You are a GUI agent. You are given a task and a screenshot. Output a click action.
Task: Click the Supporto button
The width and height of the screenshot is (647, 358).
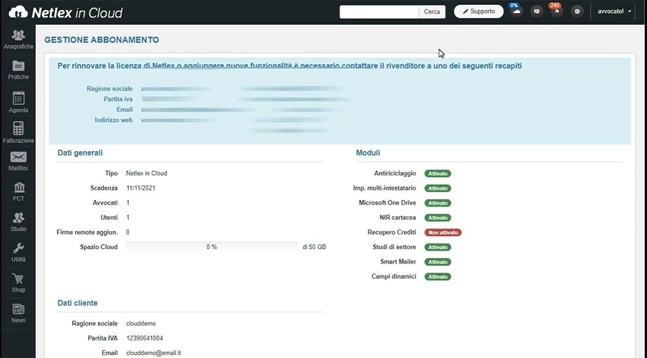coord(478,11)
